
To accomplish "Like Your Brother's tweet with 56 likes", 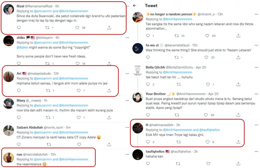I will point(207,115).
